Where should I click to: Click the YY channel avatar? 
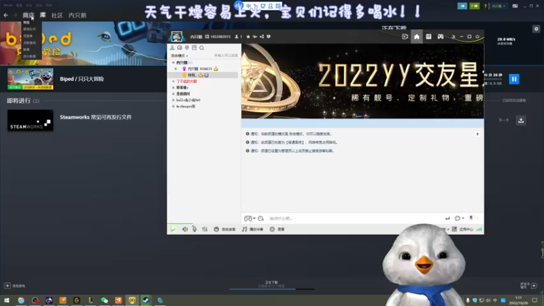177,37
